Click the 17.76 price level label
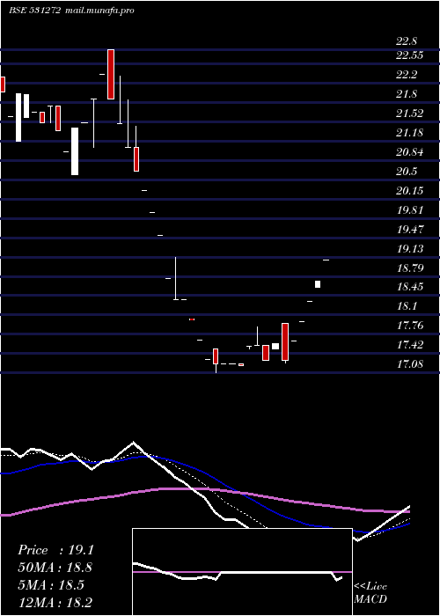This screenshot has height=616, width=440. (x=410, y=325)
